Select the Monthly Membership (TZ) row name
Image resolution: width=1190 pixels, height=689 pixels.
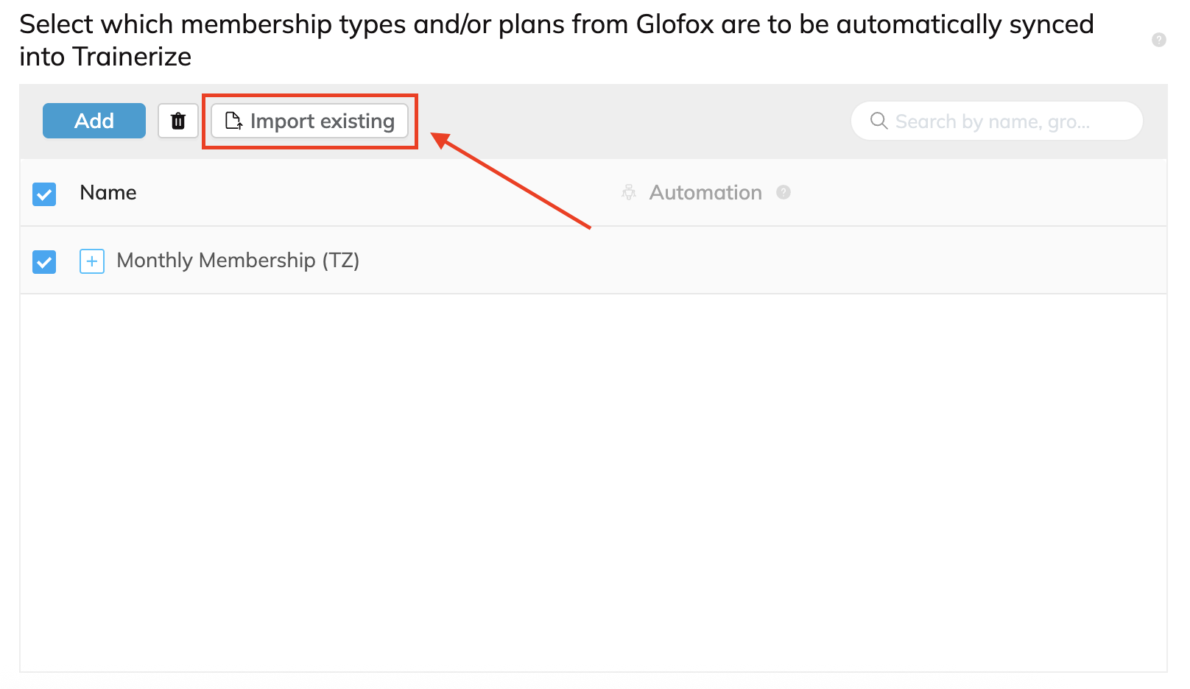click(x=238, y=261)
